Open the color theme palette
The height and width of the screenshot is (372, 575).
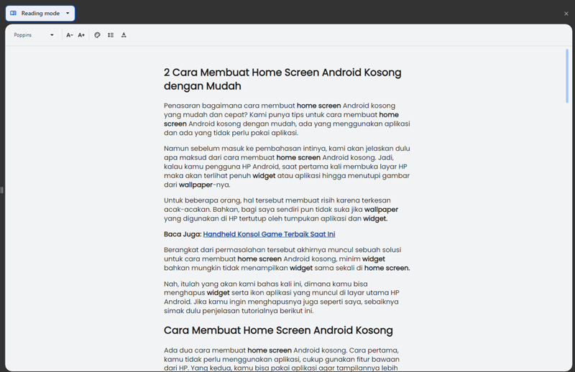click(98, 34)
